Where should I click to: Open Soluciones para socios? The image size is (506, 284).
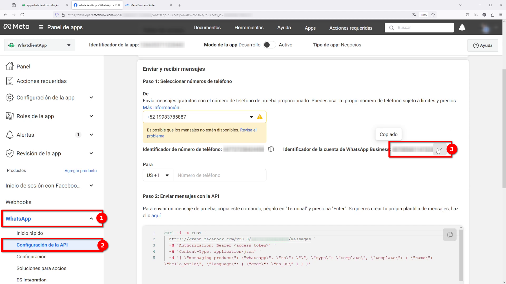pyautogui.click(x=41, y=268)
